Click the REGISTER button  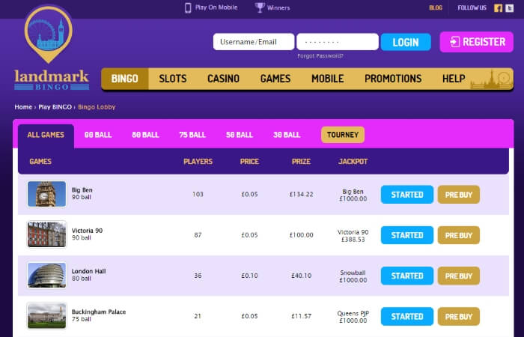pyautogui.click(x=477, y=42)
